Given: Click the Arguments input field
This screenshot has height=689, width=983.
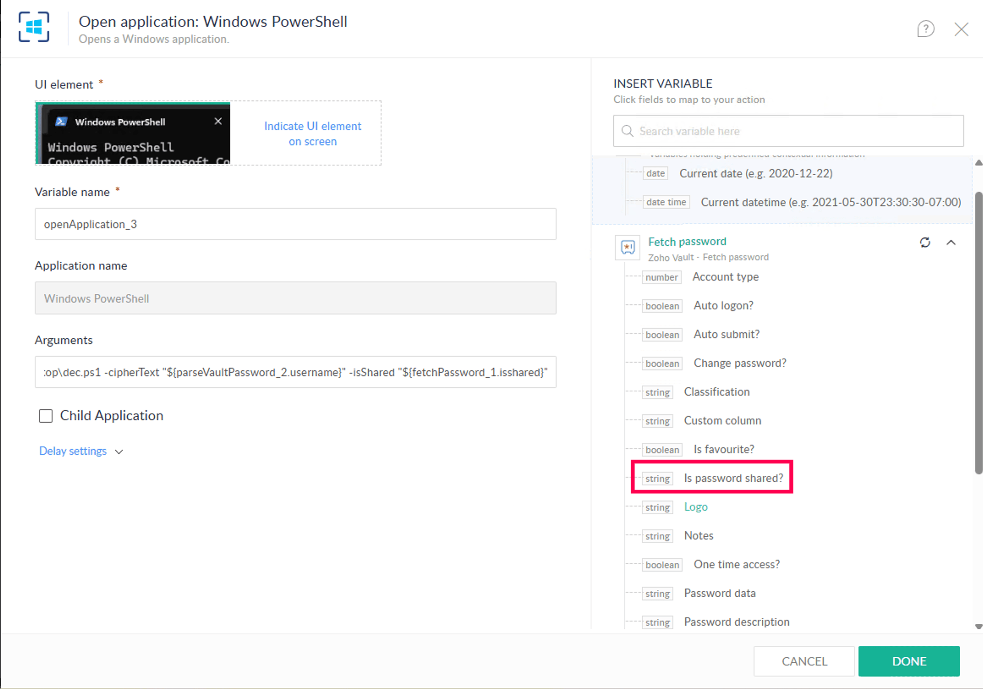Looking at the screenshot, I should click(295, 372).
